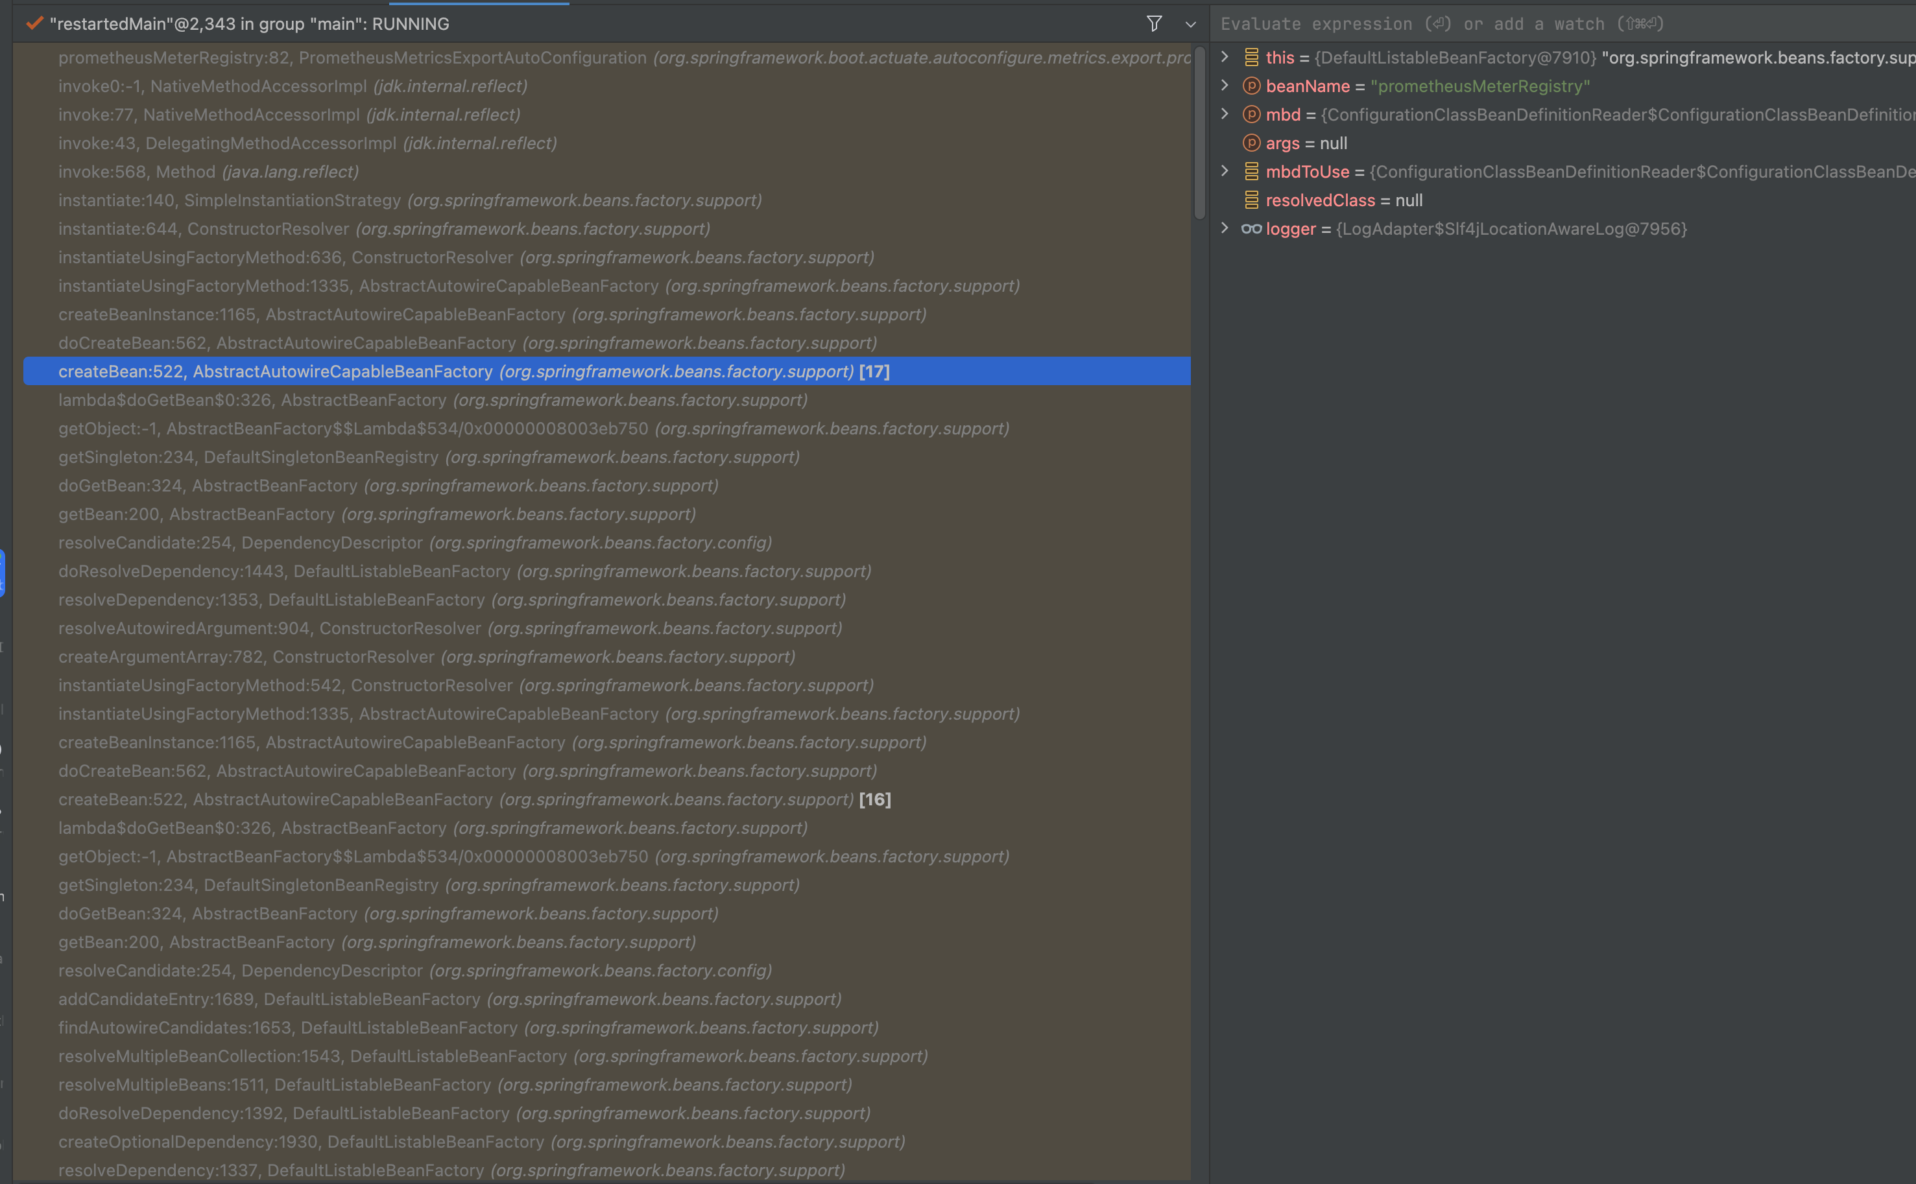Screen dimensions: 1916x1184
Task: Expand the beanName variable node
Action: click(x=1225, y=86)
